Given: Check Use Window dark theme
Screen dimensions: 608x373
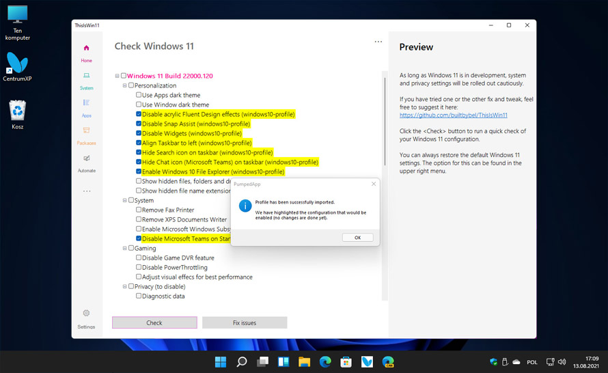Looking at the screenshot, I should click(139, 105).
